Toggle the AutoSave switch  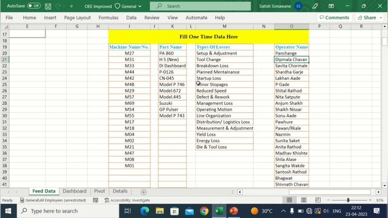point(34,5)
